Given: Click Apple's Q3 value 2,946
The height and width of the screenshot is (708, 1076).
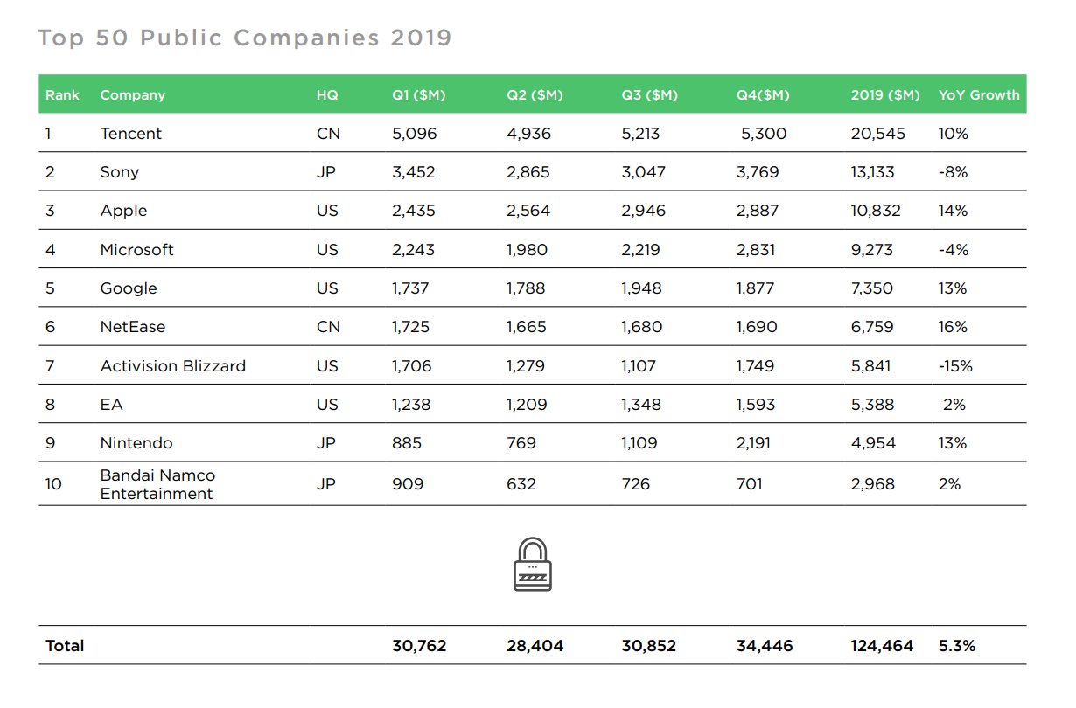Looking at the screenshot, I should point(642,211).
